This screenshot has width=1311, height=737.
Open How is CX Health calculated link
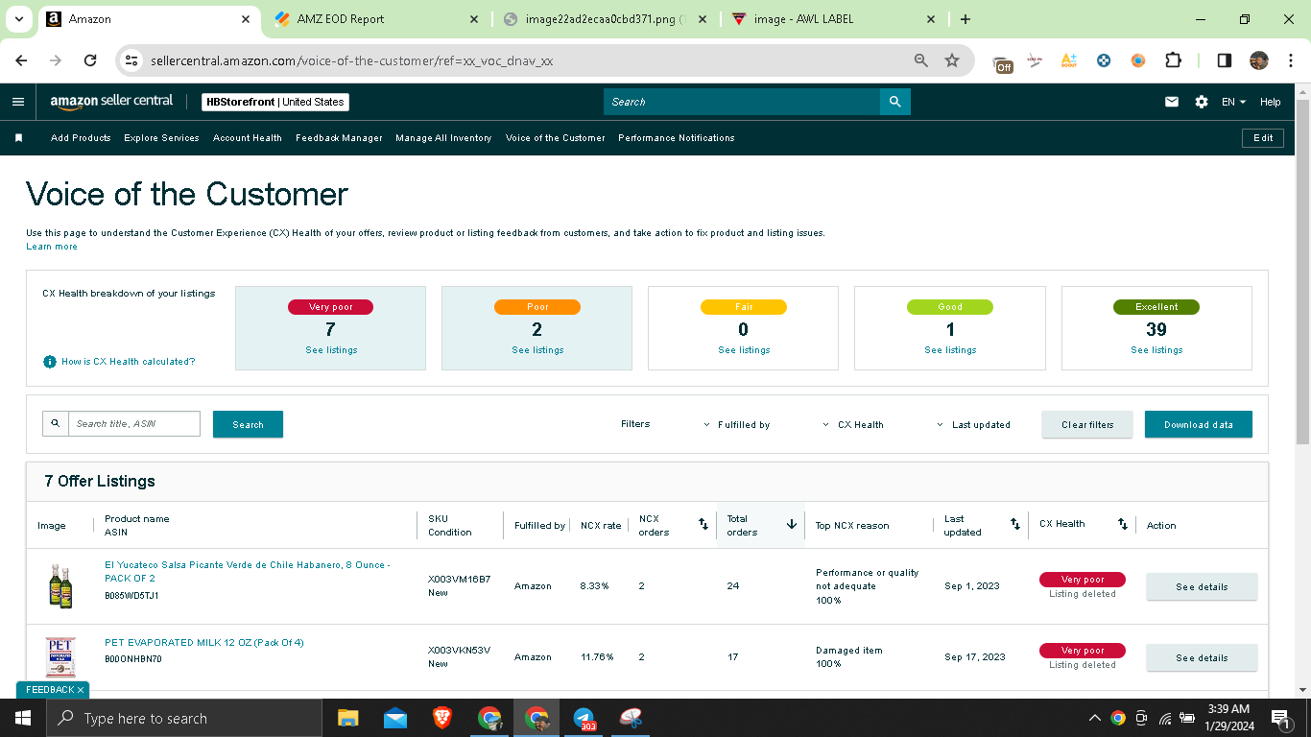click(128, 362)
